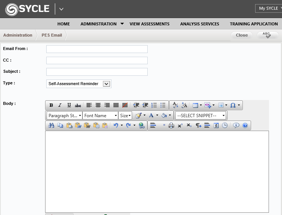The width and height of the screenshot is (282, 215).
Task: Insert a bulleted list
Action: point(163,106)
